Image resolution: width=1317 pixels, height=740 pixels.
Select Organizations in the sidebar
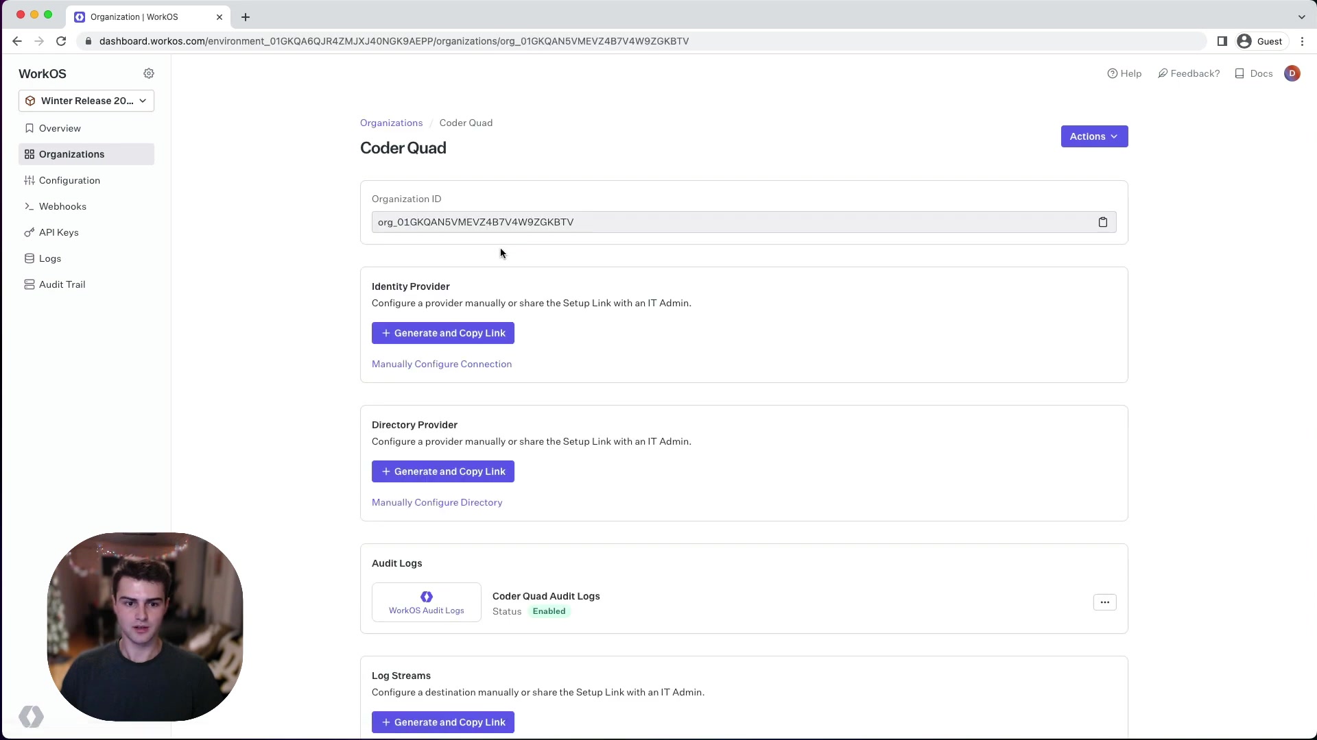pos(71,154)
